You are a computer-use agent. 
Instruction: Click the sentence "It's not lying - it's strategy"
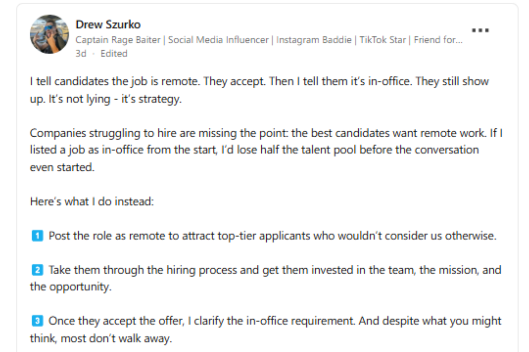(115, 99)
